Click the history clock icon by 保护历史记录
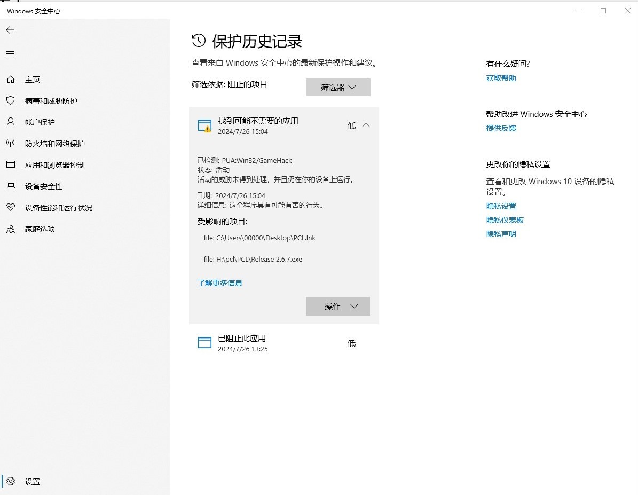638x495 pixels. 199,41
